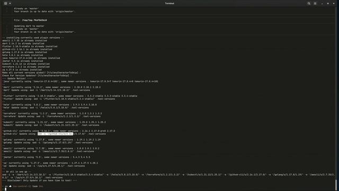Viewport: 339px width, 191px height.
Task: Click the 'kubectl' Update using sed line
Action: [51, 125]
